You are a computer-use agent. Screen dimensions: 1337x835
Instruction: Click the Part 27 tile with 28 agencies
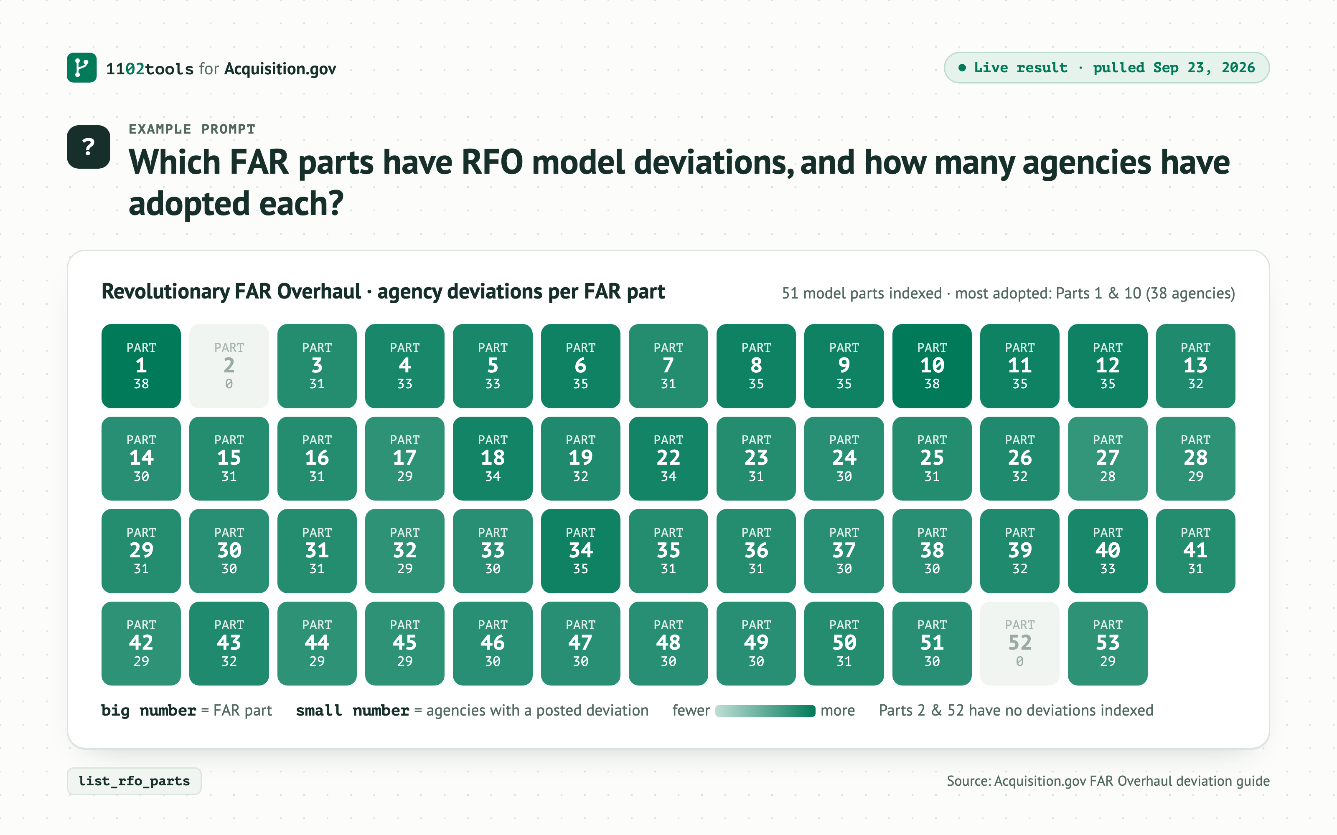tap(1108, 458)
